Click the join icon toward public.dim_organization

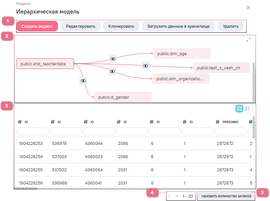pyautogui.click(x=112, y=71)
